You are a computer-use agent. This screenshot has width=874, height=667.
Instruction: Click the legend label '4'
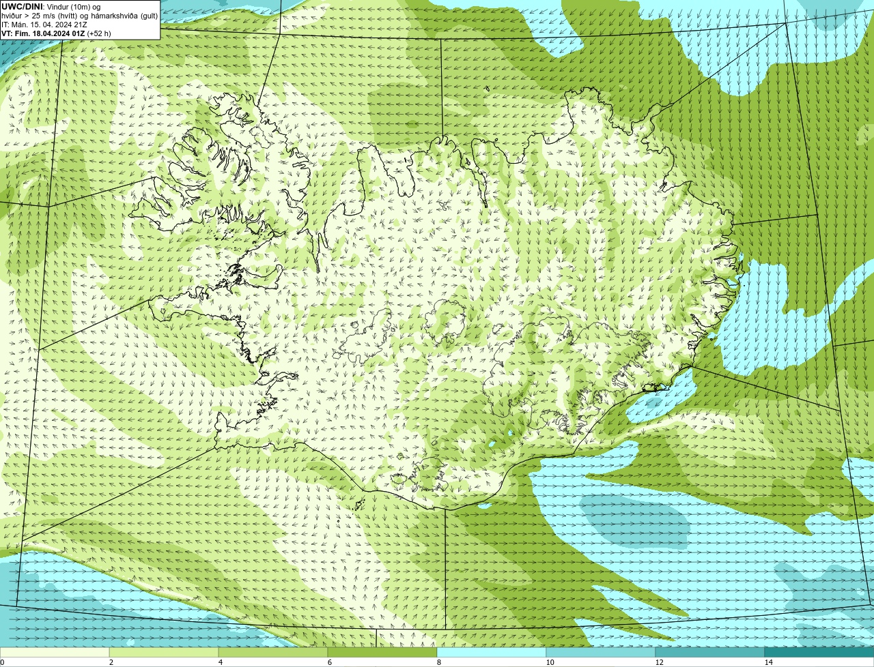click(220, 662)
